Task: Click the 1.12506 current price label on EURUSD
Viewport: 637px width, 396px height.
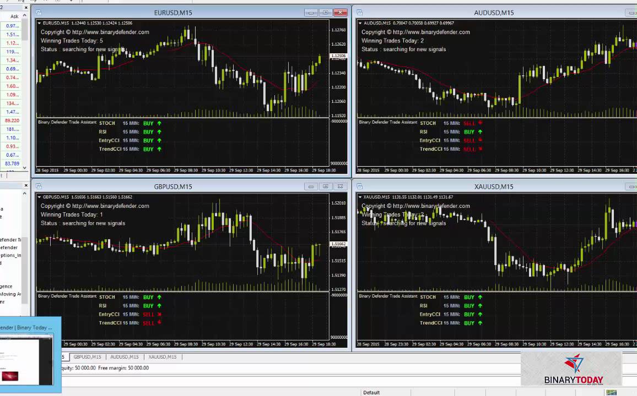Action: (x=338, y=56)
